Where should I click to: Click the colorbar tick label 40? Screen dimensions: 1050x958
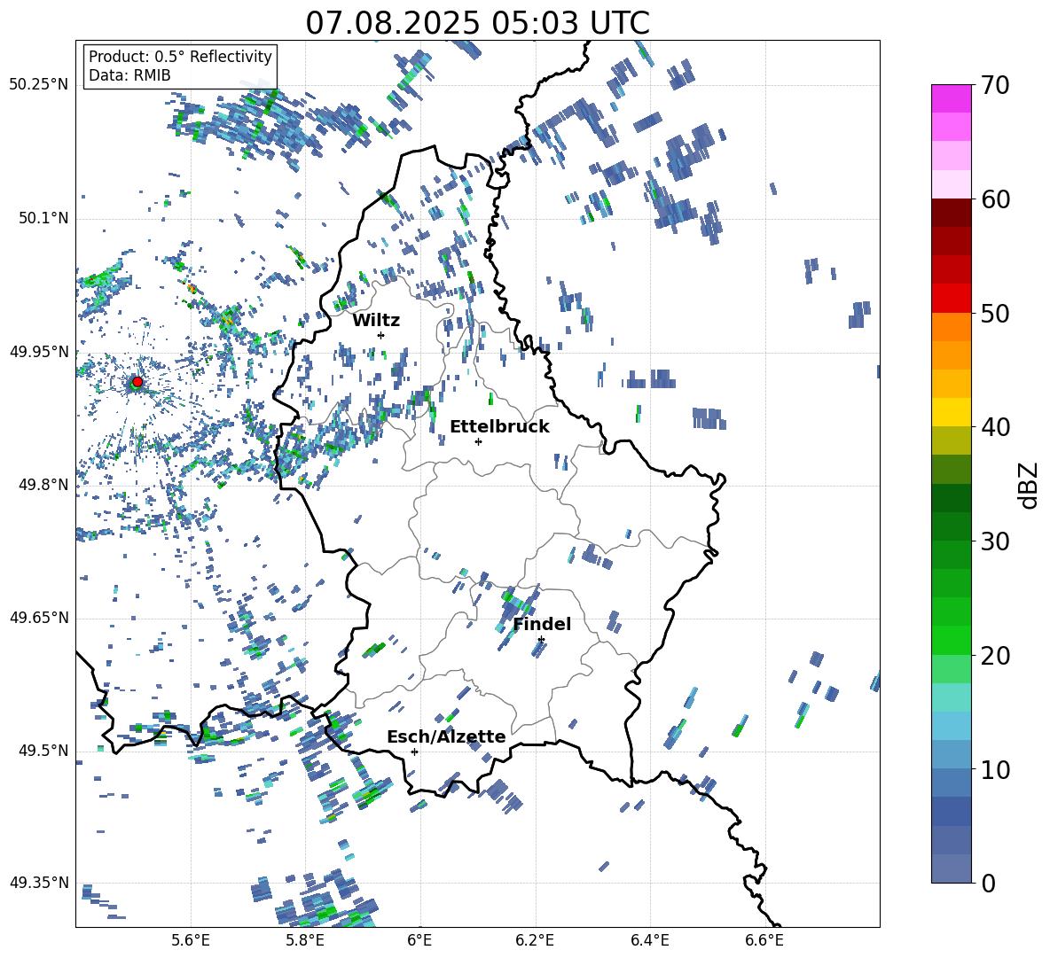(x=995, y=427)
